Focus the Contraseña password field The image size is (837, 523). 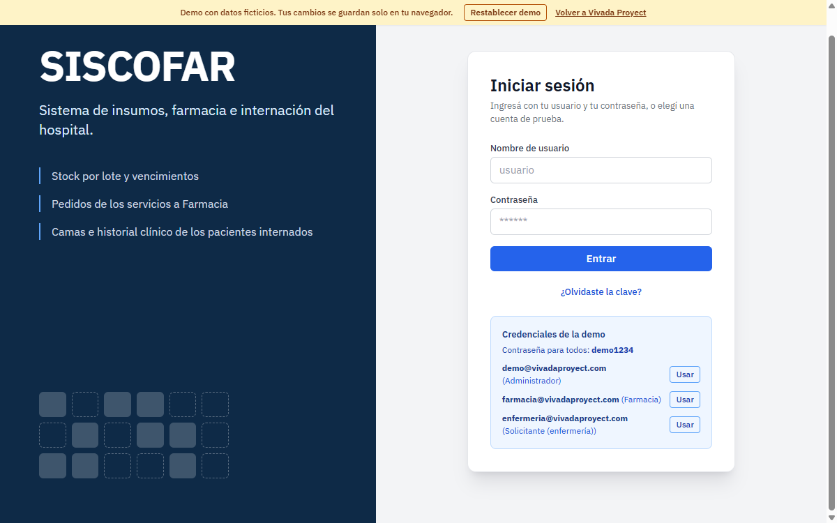tap(601, 222)
